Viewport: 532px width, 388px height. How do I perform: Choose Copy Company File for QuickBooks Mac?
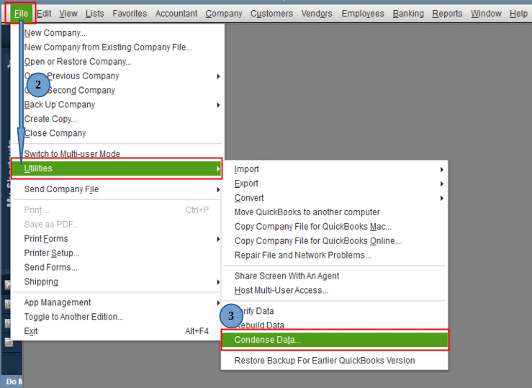pos(312,226)
